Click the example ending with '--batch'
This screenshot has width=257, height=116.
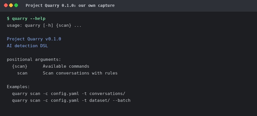pyautogui.click(x=71, y=100)
